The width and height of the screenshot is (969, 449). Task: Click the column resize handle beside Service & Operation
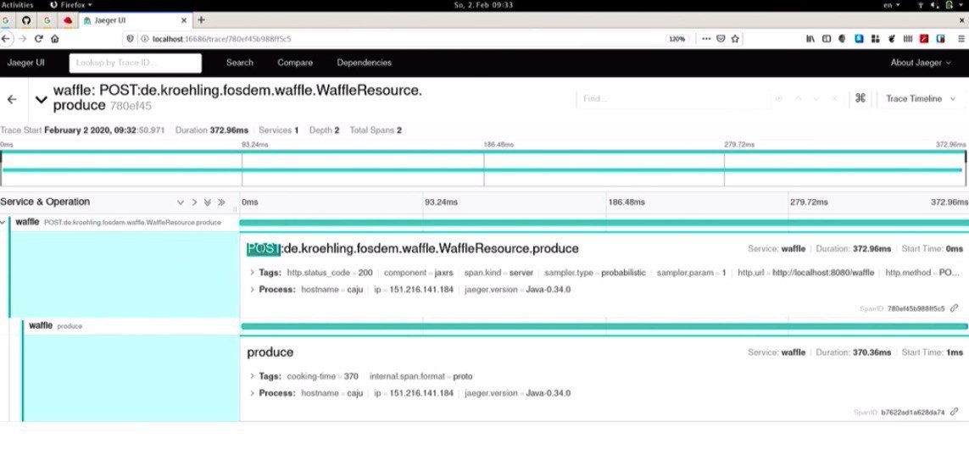(235, 209)
